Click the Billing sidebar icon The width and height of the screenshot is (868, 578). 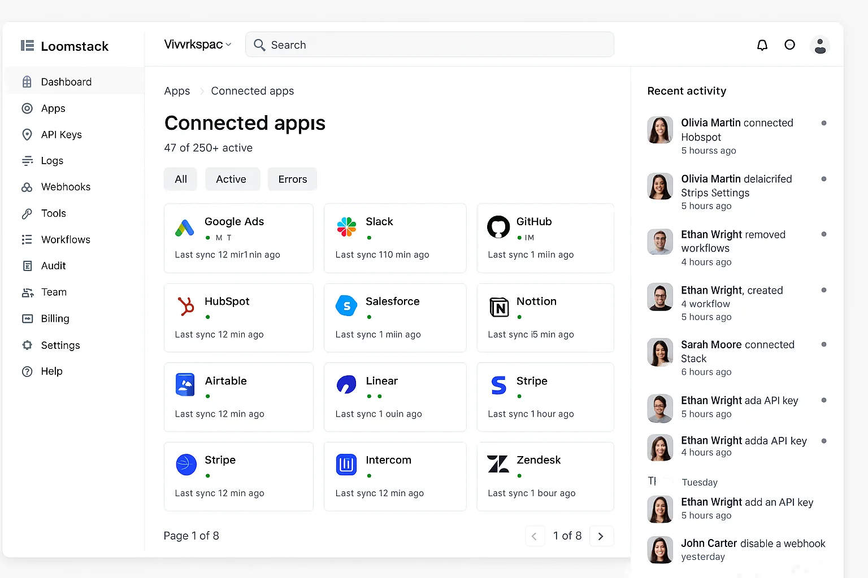[x=27, y=318]
